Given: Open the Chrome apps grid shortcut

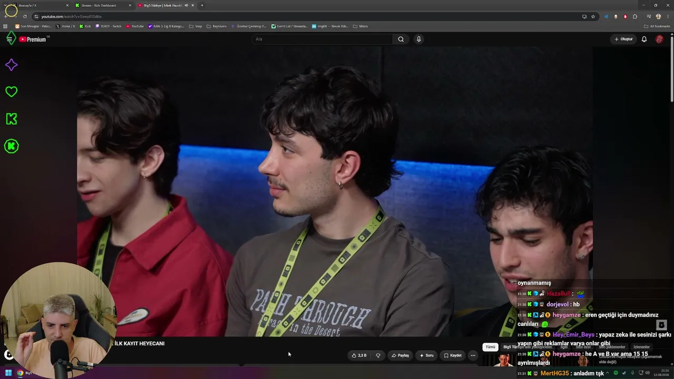Looking at the screenshot, I should (6, 26).
